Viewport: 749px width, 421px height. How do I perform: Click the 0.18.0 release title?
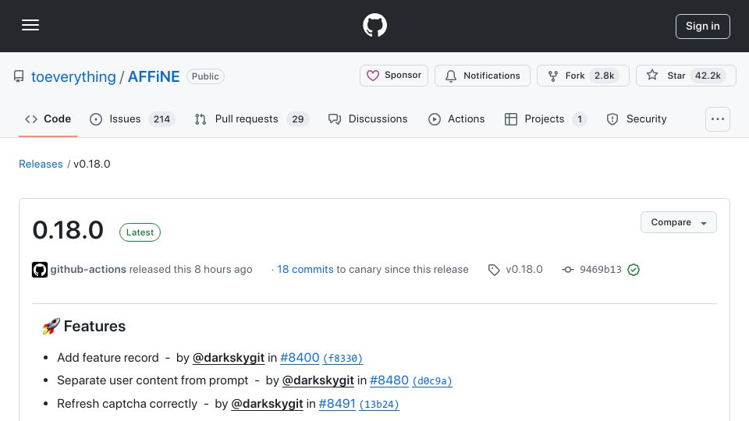68,230
